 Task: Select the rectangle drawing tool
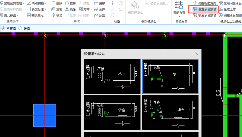(121, 9)
